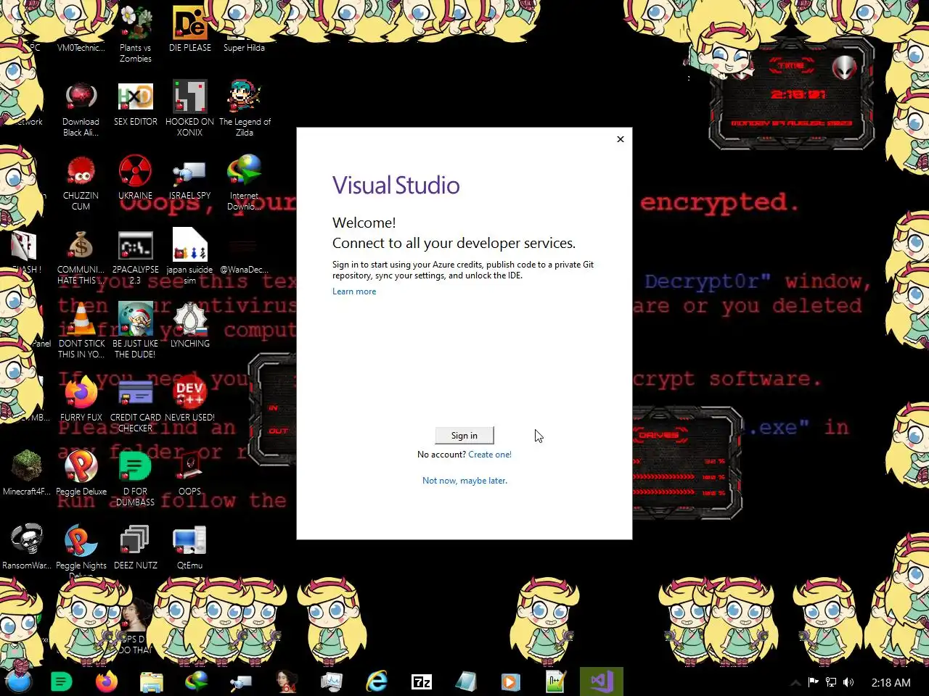Open HOOKED ON XONIX shortcut

[x=190, y=109]
